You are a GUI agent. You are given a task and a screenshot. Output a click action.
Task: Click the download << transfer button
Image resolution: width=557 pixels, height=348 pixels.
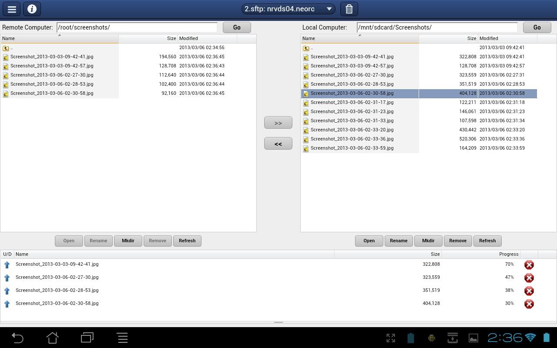pyautogui.click(x=278, y=144)
